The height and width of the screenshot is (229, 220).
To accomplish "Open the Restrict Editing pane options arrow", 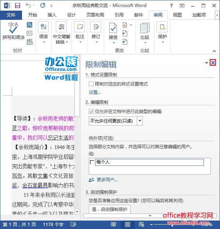I will click(206, 63).
